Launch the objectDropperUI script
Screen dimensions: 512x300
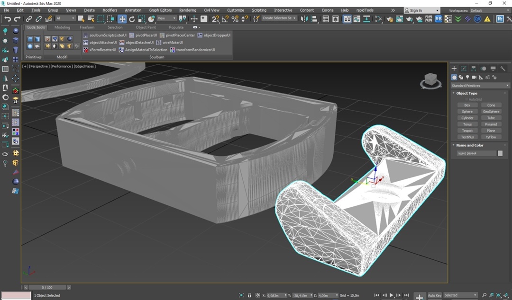[x=214, y=35]
